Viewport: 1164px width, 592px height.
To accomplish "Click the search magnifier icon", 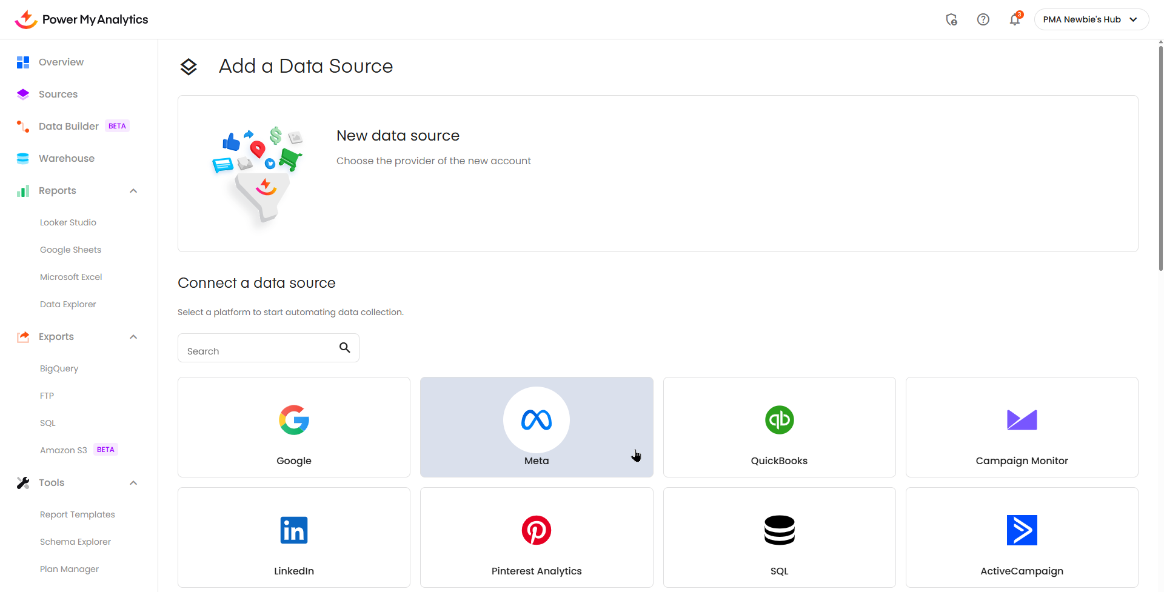I will (x=344, y=348).
